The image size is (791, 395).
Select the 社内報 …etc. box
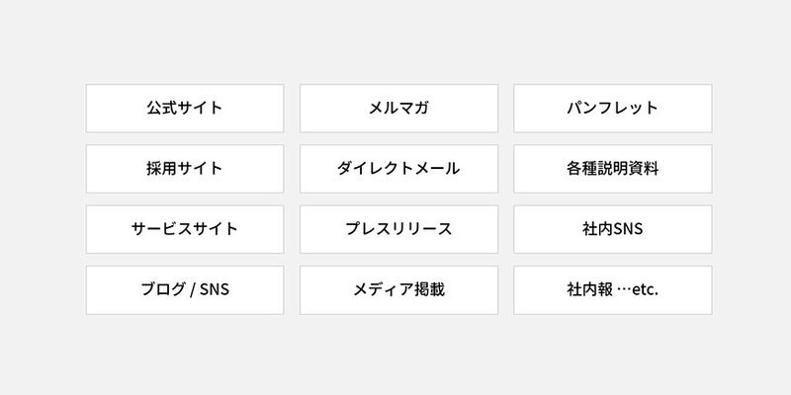tap(613, 290)
